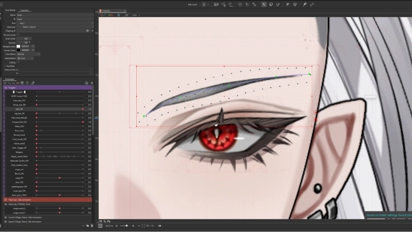Select the Hand_Up Track parameter group
412x232 pixels.
(47, 204)
